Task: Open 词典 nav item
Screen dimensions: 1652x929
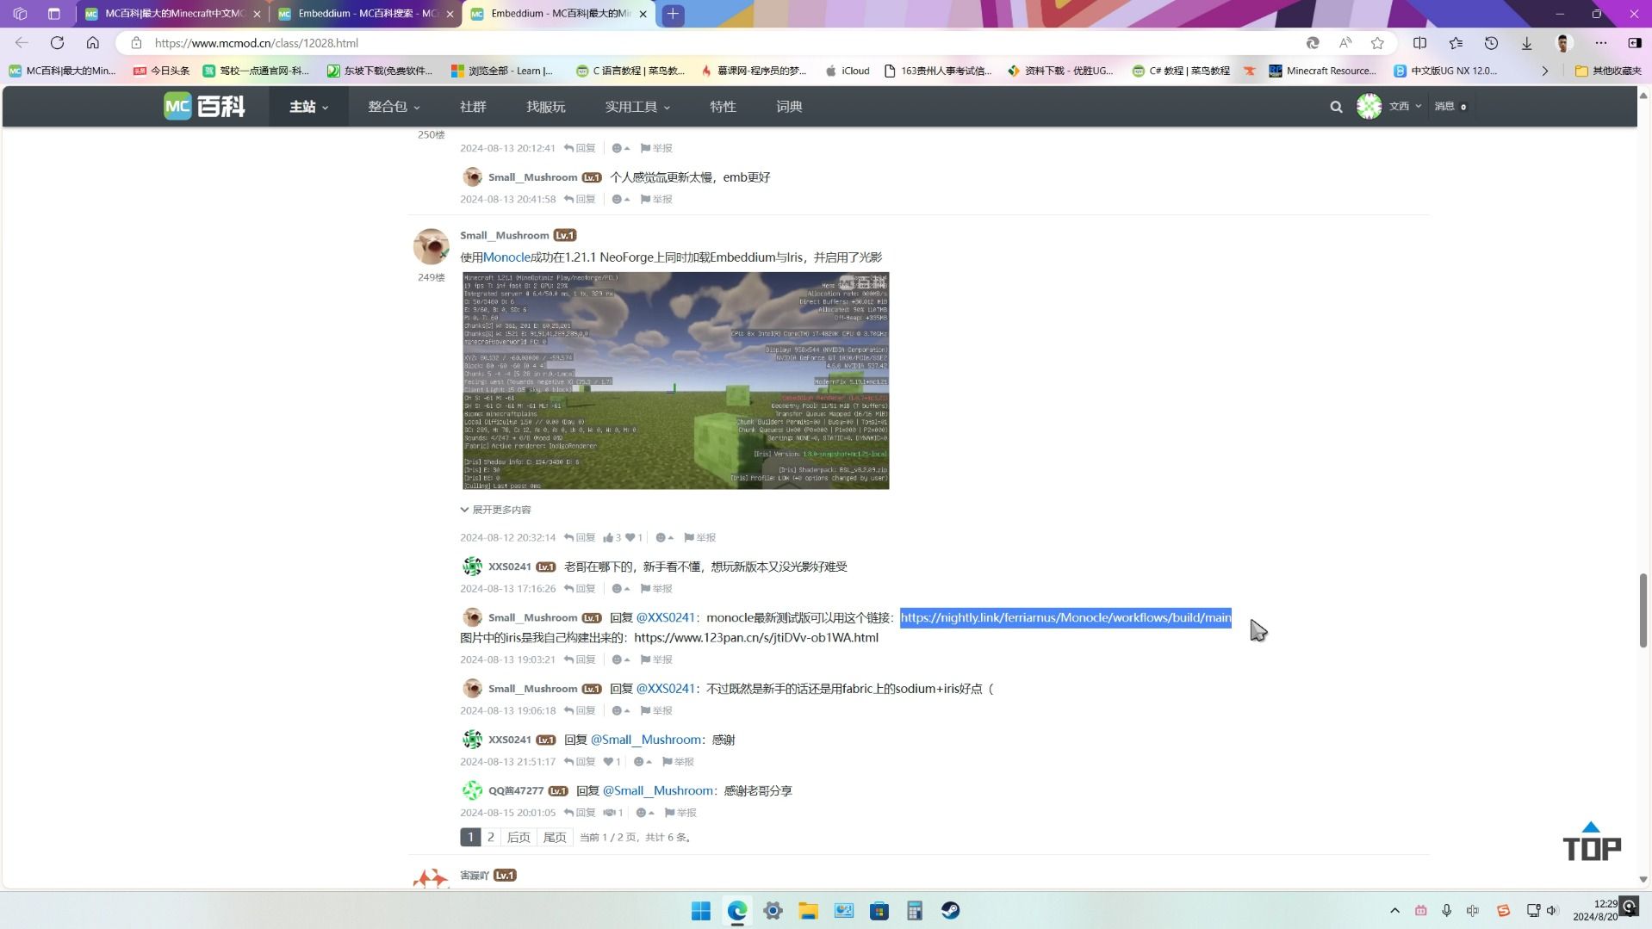Action: 789,107
